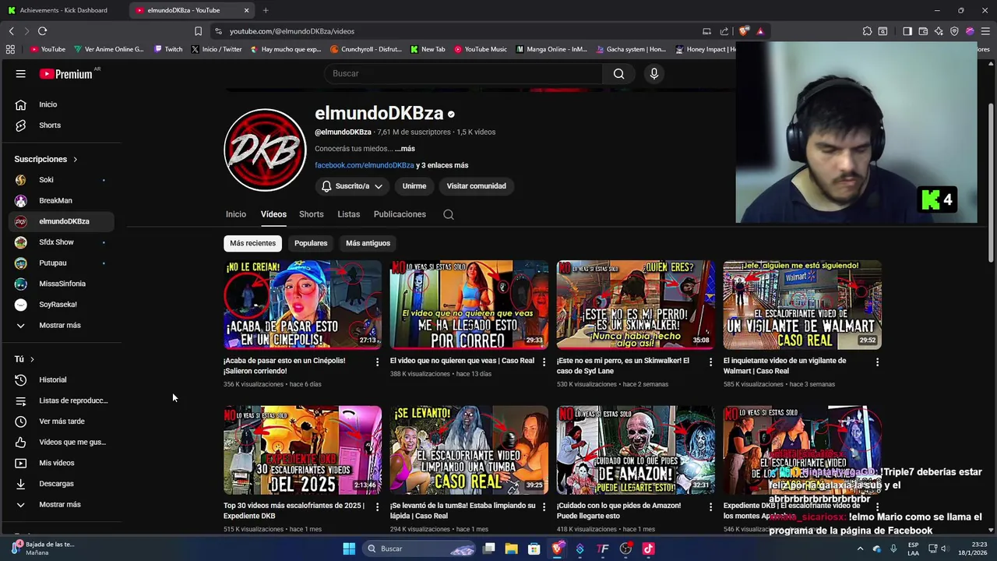Open the MissaSinfonia subscription
The image size is (997, 561).
click(61, 284)
